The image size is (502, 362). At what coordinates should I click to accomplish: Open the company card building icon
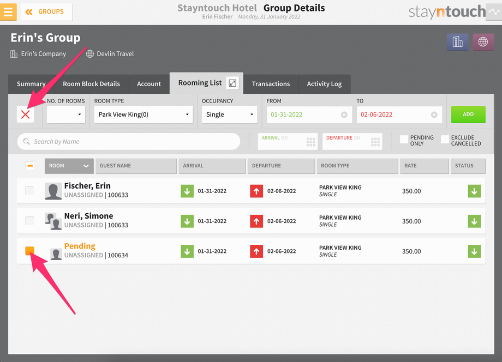[x=457, y=42]
